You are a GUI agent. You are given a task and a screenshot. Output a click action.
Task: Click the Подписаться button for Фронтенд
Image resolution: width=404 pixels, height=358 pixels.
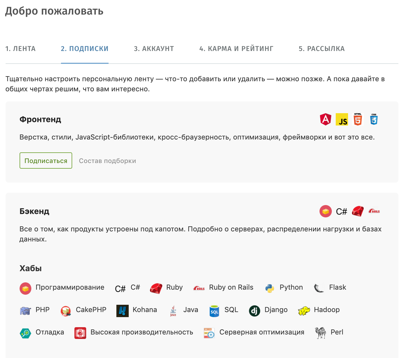click(x=46, y=161)
